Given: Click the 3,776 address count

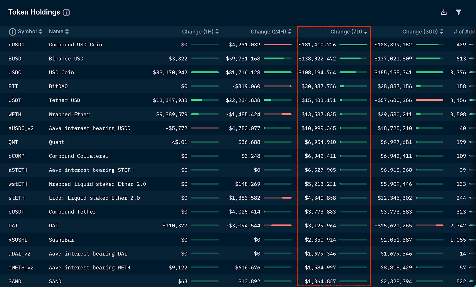Looking at the screenshot, I should [x=458, y=73].
